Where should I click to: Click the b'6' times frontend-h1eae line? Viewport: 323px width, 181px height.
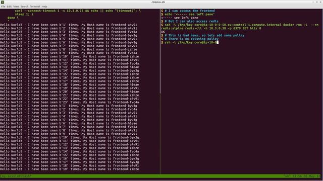pyautogui.click(x=69, y=123)
